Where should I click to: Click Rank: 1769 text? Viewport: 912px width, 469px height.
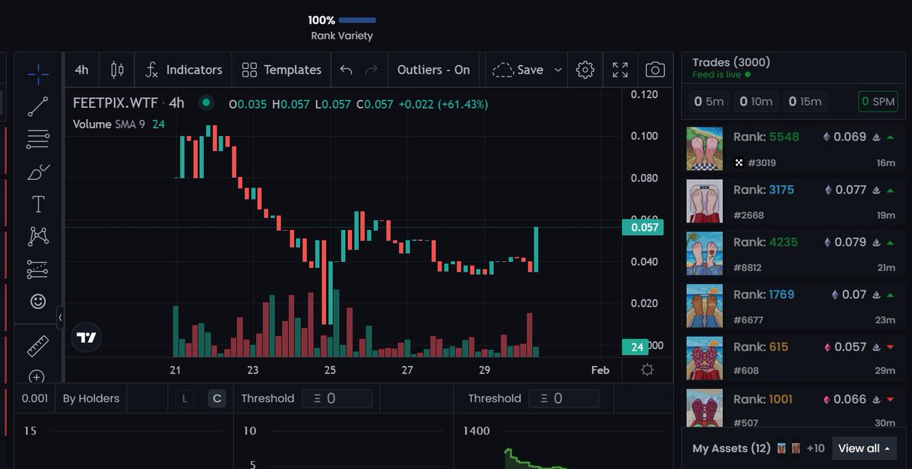[x=764, y=294]
